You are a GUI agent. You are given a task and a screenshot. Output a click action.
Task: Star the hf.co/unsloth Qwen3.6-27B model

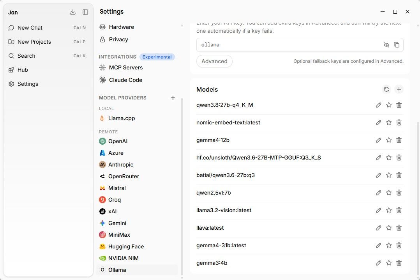pos(389,158)
